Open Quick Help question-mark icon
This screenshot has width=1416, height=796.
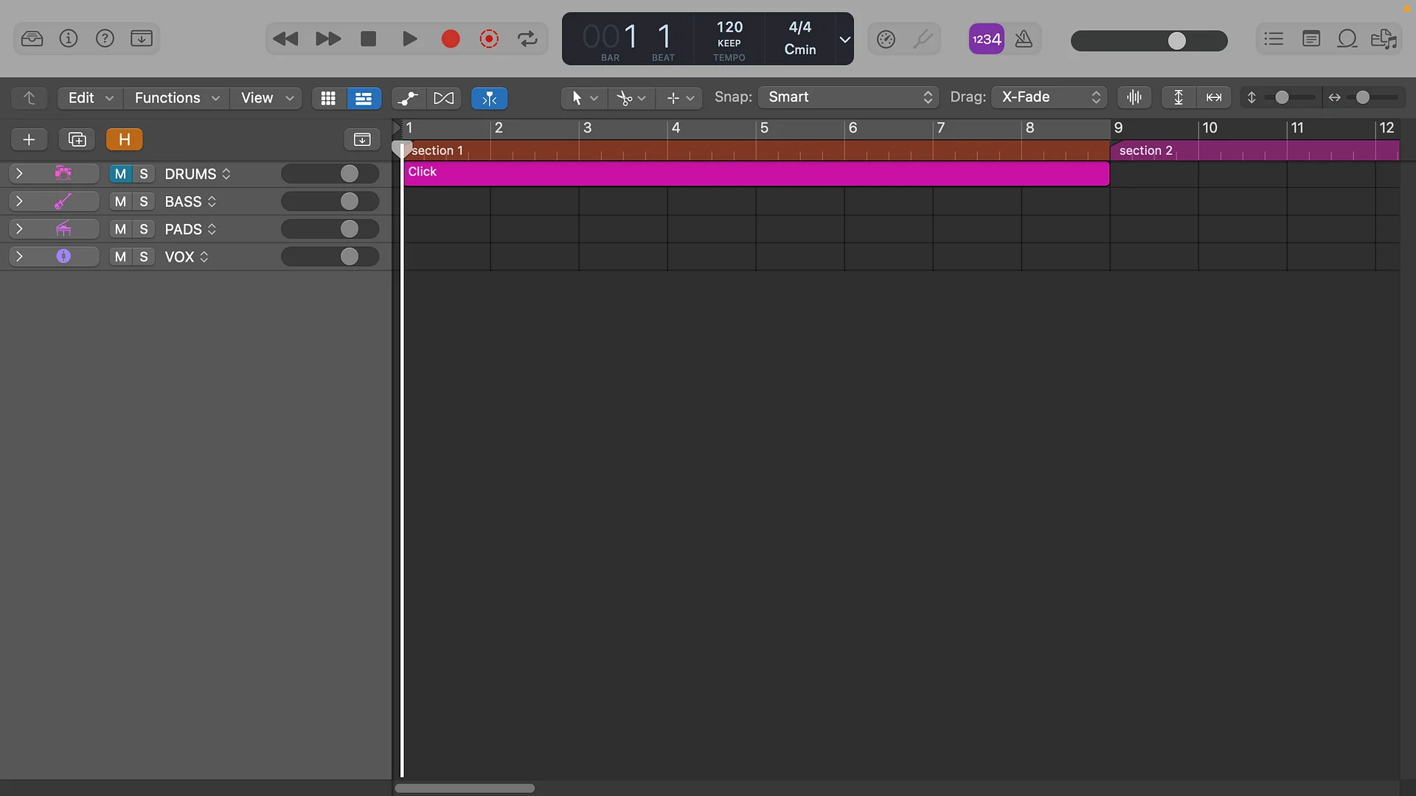[105, 38]
